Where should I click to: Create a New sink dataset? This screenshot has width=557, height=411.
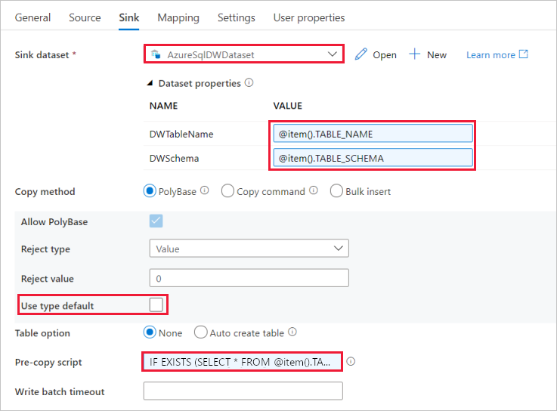pos(428,54)
